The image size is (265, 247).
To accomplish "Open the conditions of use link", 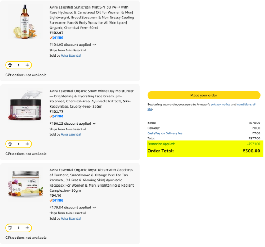I will pos(246,105).
